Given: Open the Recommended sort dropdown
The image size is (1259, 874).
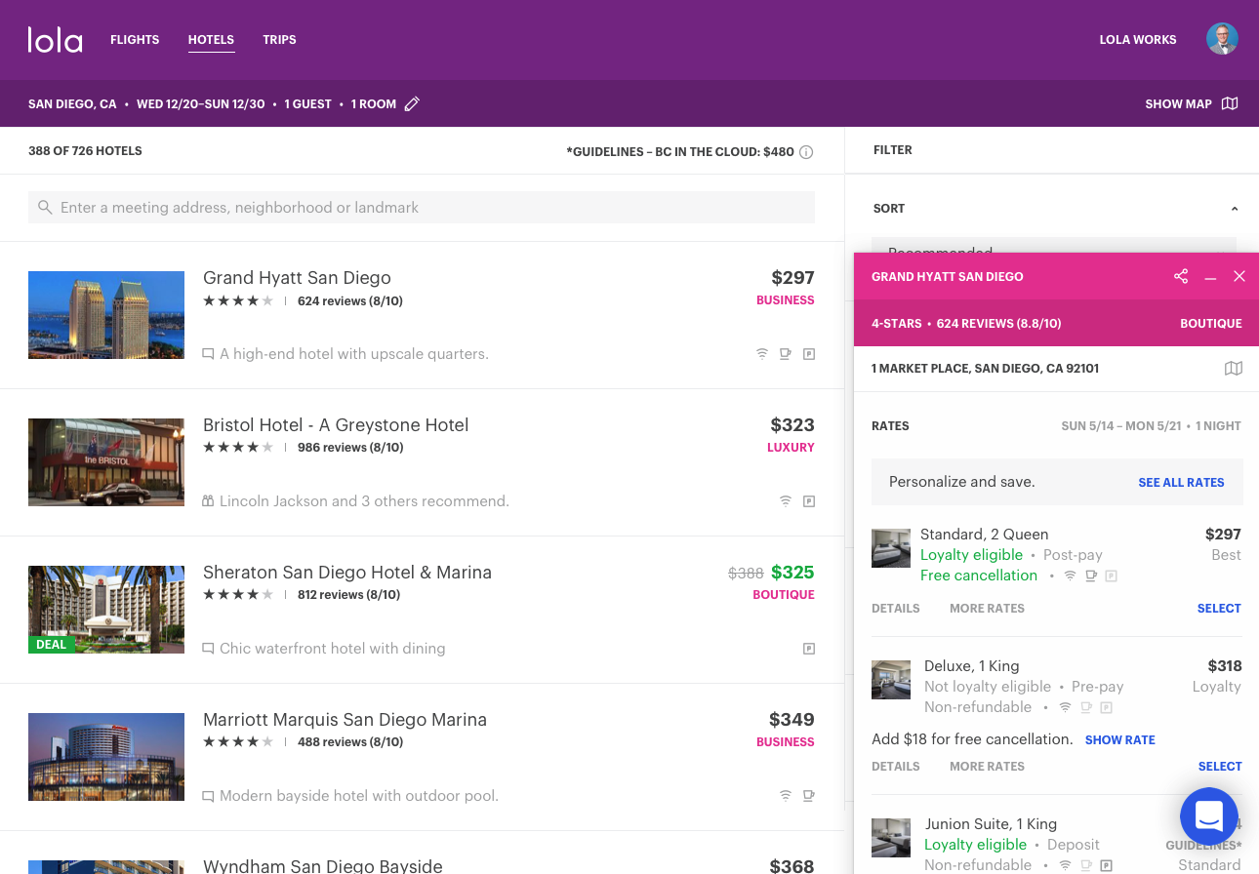Looking at the screenshot, I should tap(1054, 246).
